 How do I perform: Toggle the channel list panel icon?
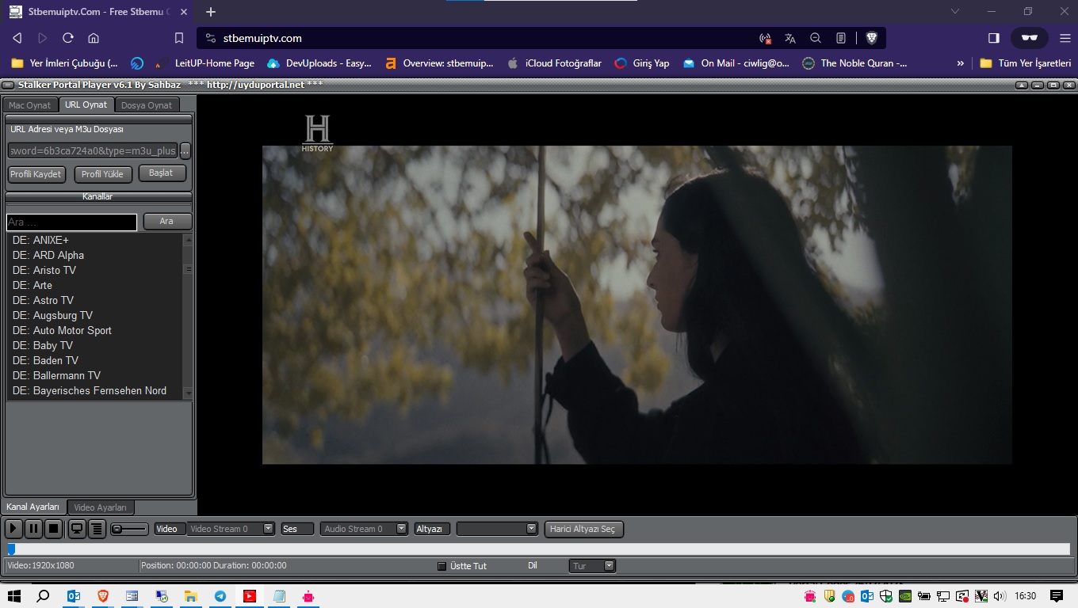[97, 528]
